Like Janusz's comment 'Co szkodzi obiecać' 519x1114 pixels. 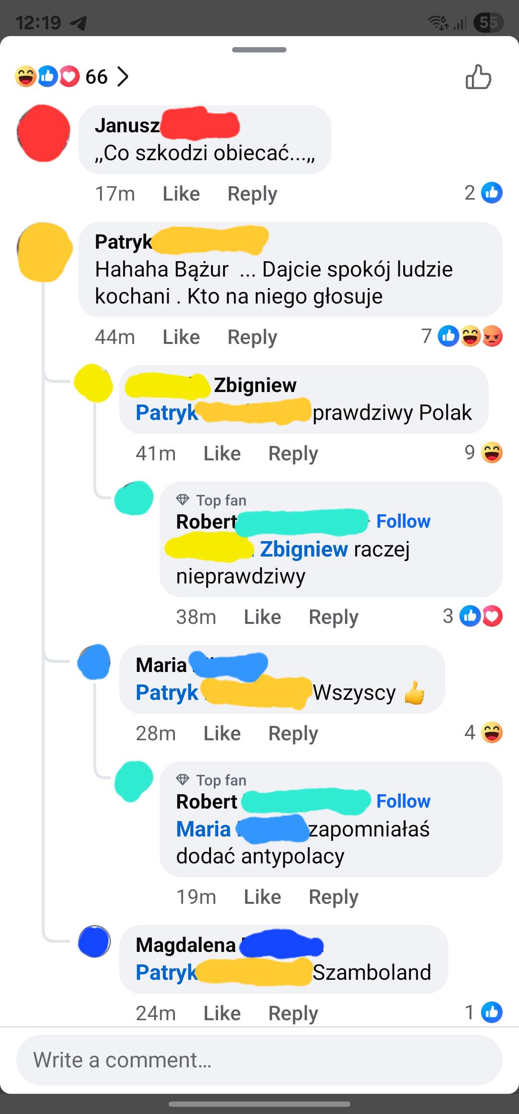coord(181,194)
